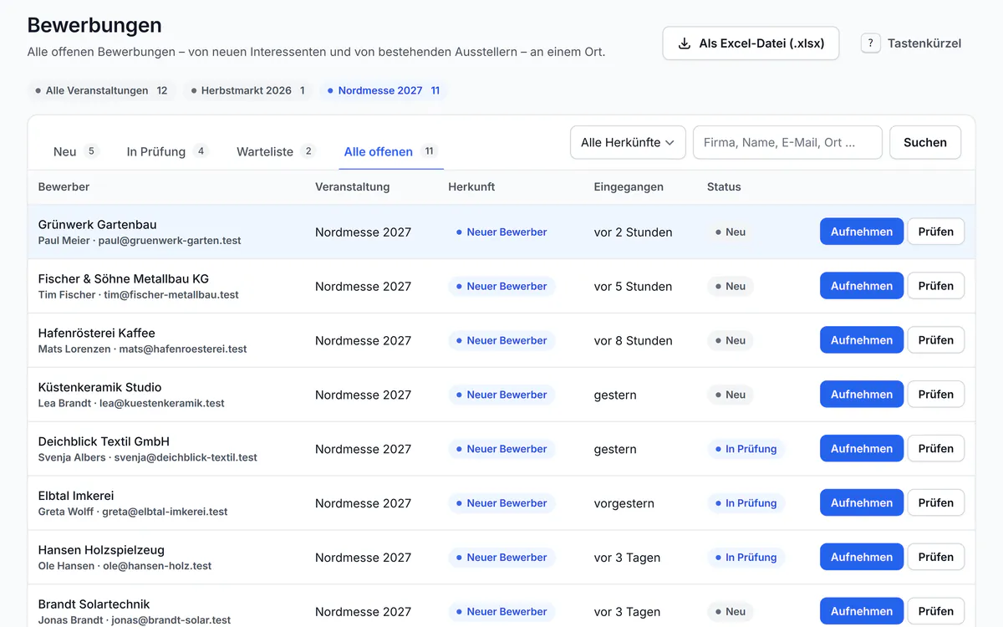Click the In Prüfung status of Elbtal Imkerei
1003x627 pixels.
click(x=746, y=503)
